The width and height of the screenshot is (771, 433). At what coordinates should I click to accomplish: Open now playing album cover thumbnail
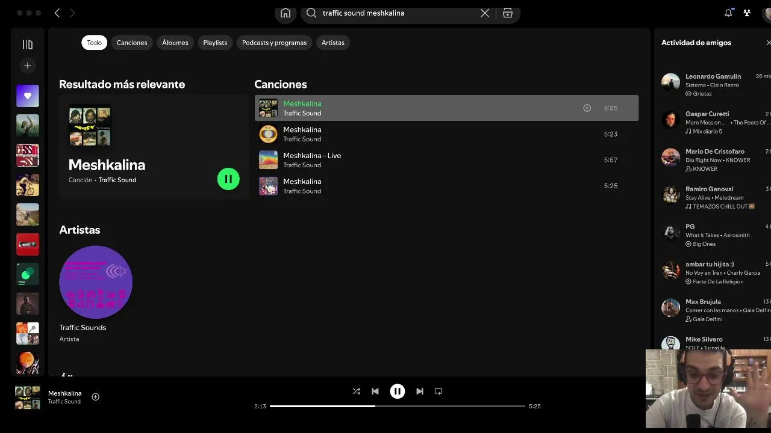tap(28, 398)
